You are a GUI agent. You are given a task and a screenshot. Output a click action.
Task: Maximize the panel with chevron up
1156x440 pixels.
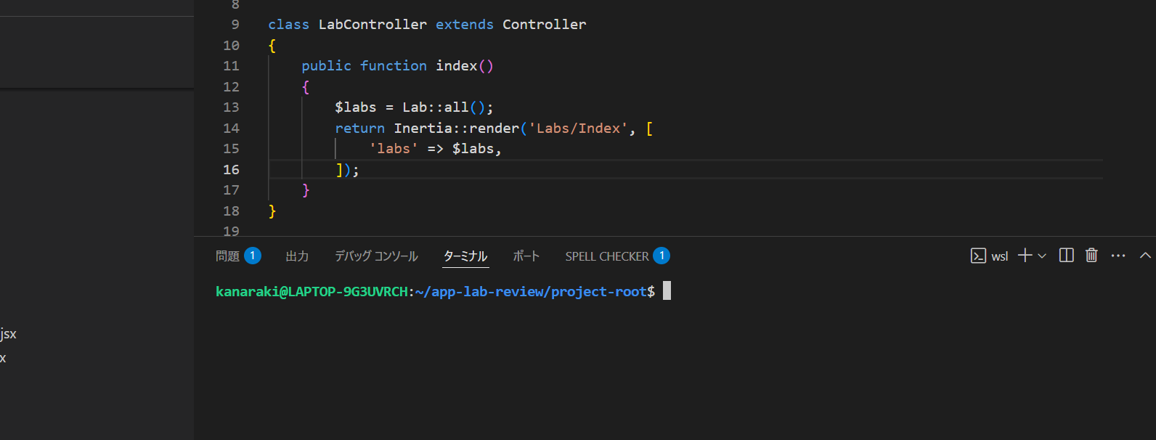(1145, 256)
